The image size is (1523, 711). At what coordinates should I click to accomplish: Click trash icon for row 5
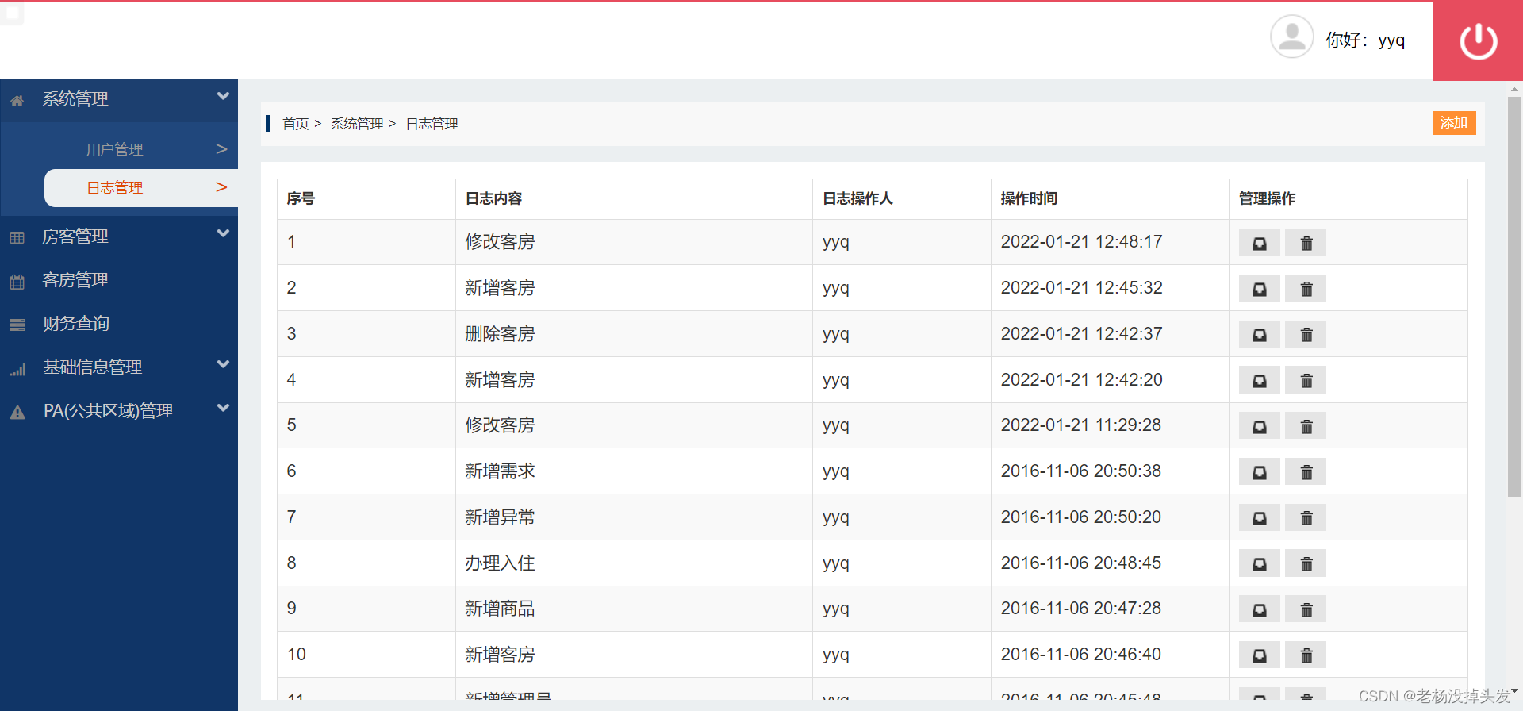tap(1306, 426)
